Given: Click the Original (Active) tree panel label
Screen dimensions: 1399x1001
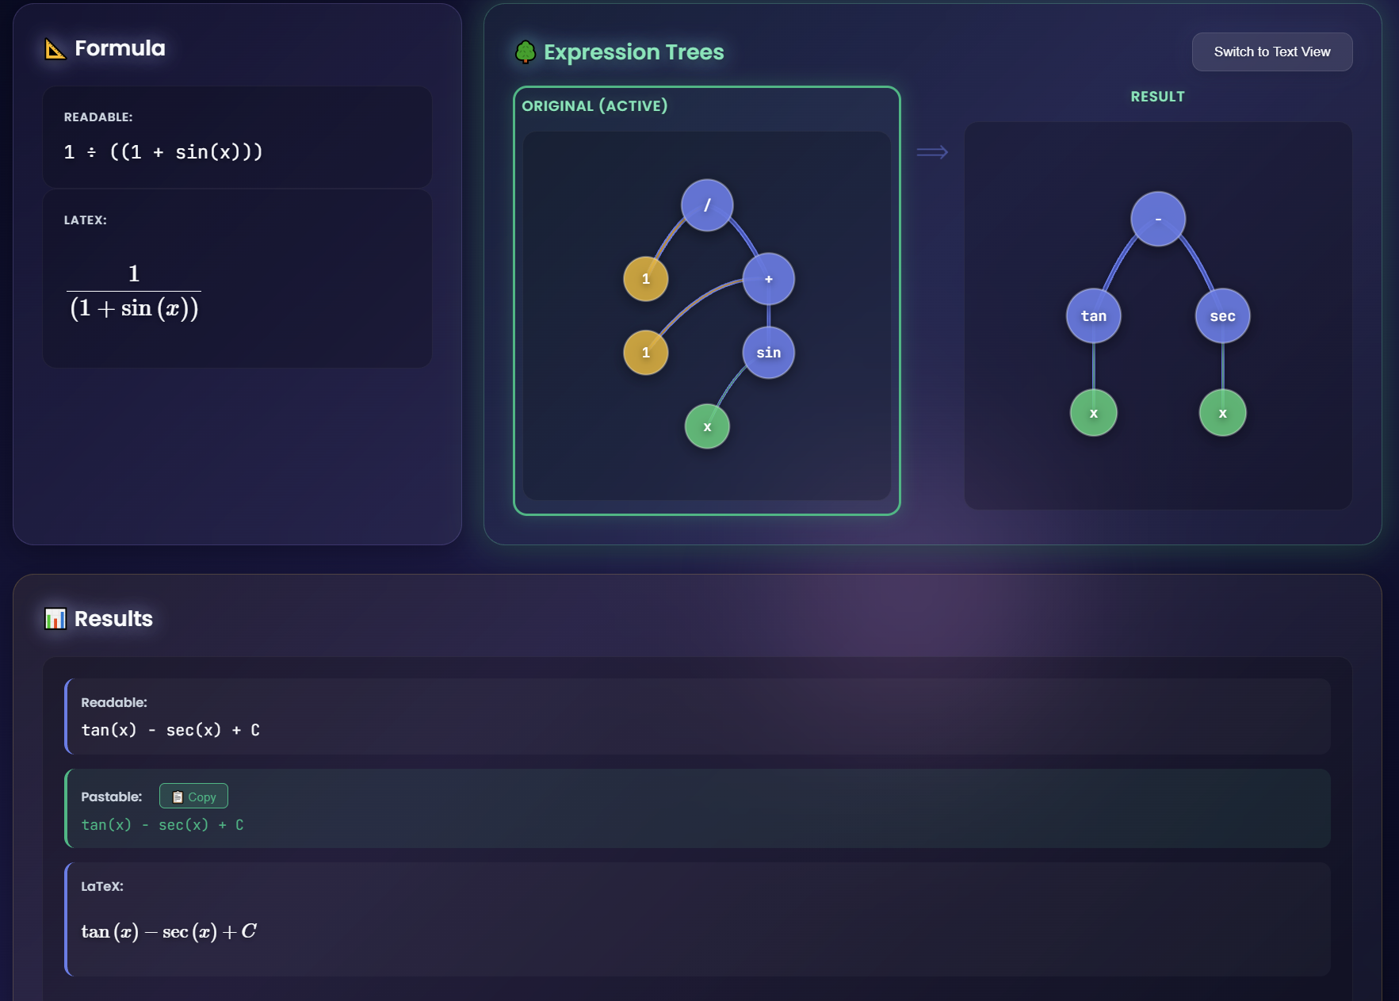Looking at the screenshot, I should [x=594, y=106].
